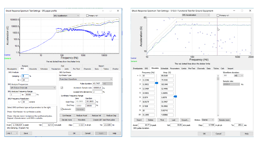Open the Import tab in right window
Image resolution: width=258 pixels, height=145 pixels.
[x=230, y=68]
